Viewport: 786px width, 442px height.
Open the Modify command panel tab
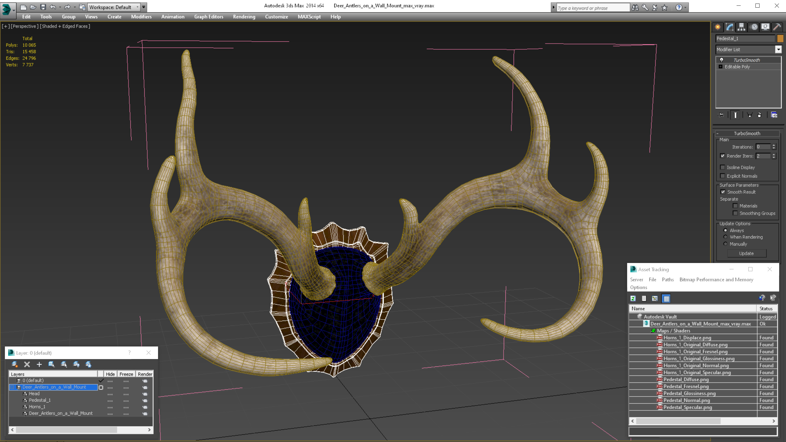(730, 27)
